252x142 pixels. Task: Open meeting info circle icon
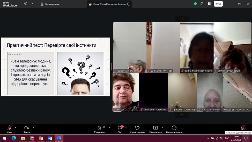click(26, 4)
